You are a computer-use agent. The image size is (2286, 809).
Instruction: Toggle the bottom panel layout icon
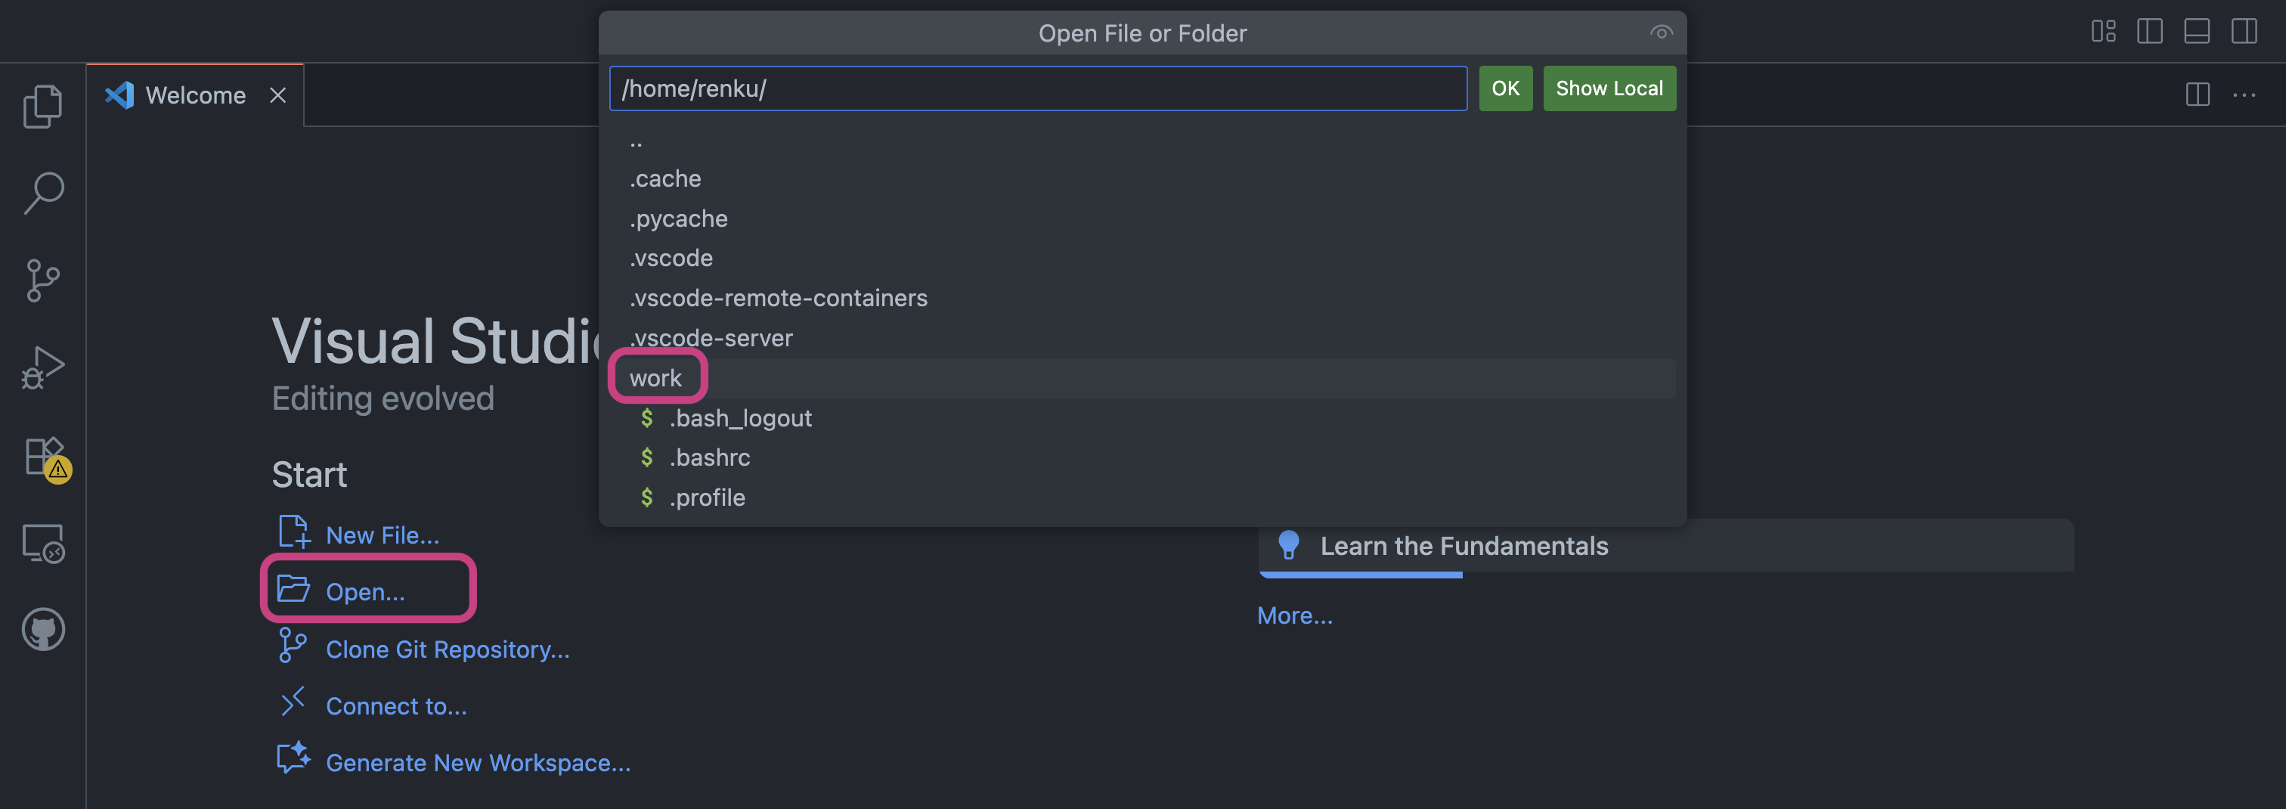coord(2196,32)
